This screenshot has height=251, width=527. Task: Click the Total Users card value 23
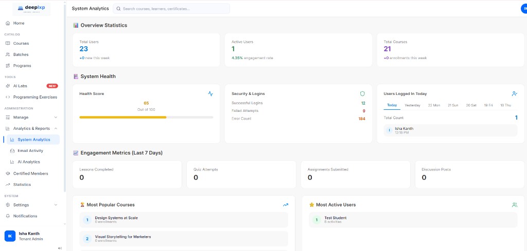click(84, 49)
